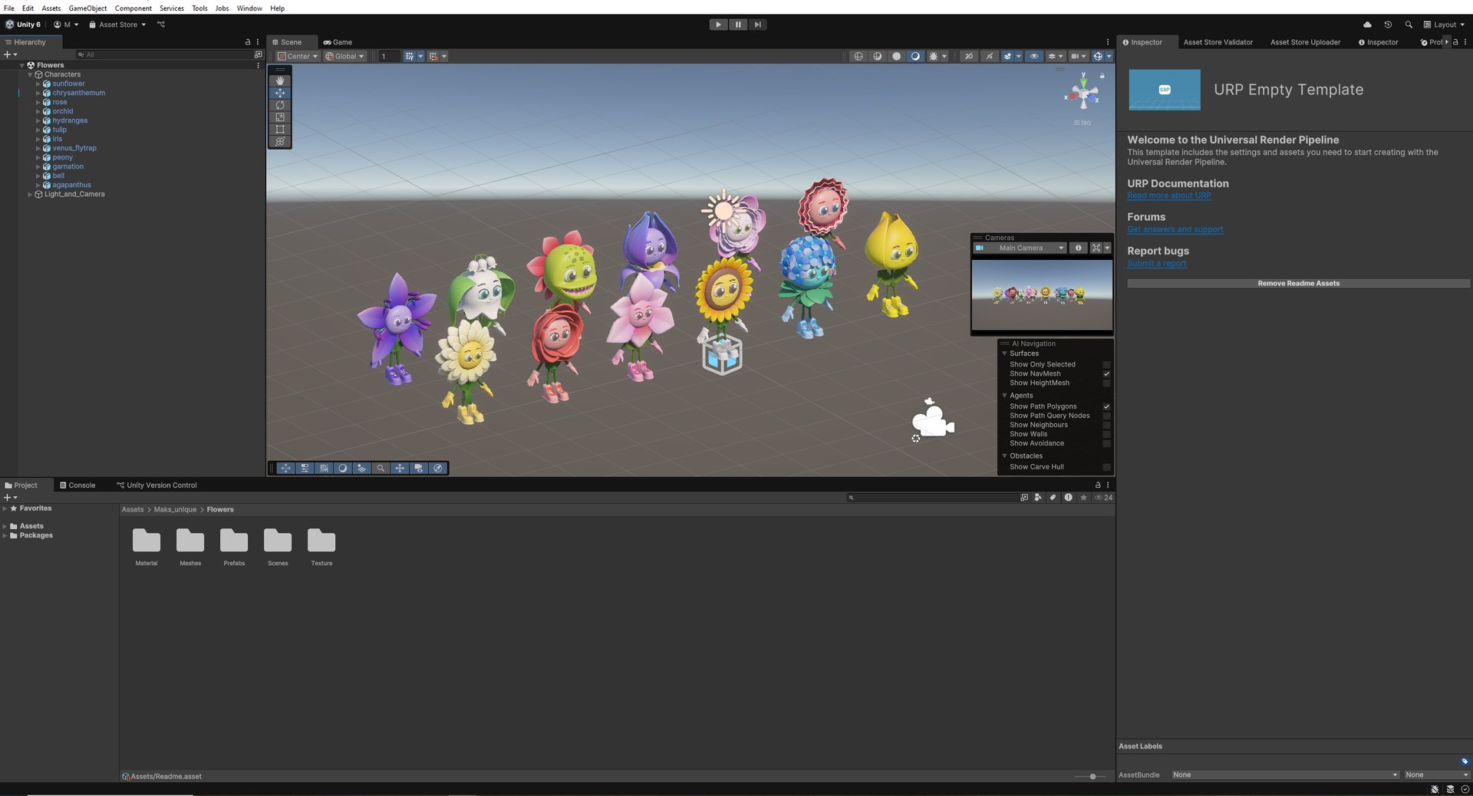Image resolution: width=1473 pixels, height=796 pixels.
Task: Open the global Search magnifier icon
Action: click(x=1409, y=25)
